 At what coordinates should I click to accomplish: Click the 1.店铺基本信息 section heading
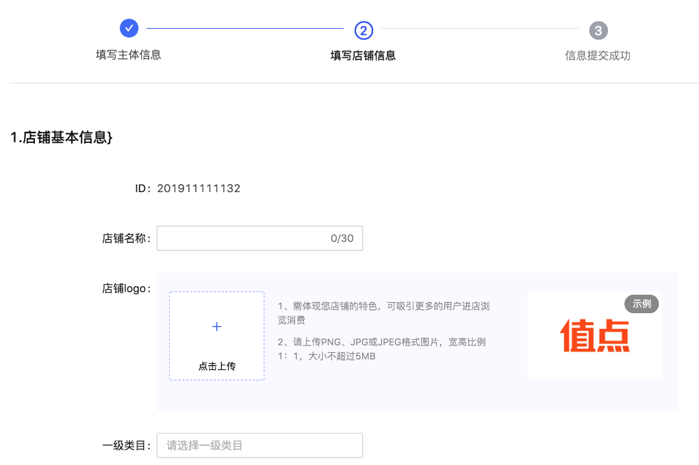(60, 137)
